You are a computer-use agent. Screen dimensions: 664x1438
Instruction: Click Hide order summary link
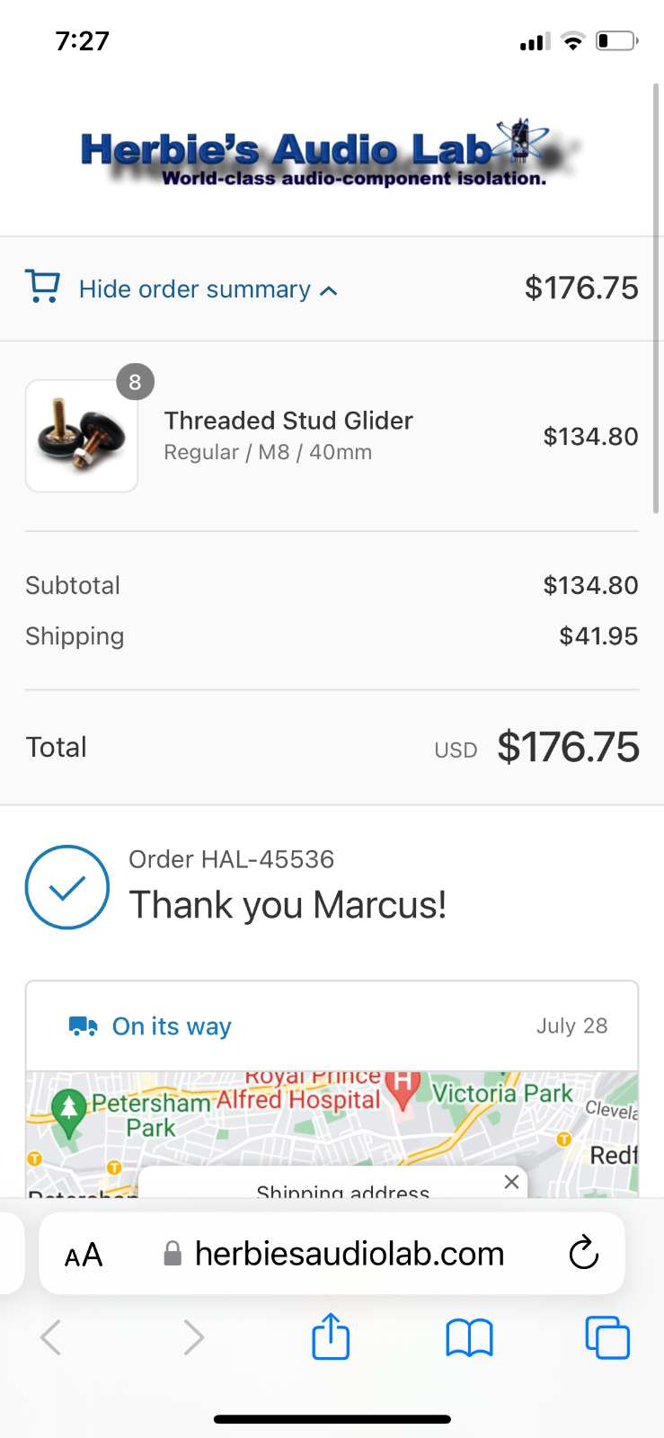[195, 289]
